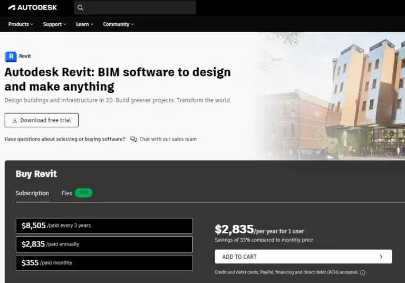Image resolution: width=405 pixels, height=283 pixels.
Task: Click the arrow on Add to Cart
Action: tap(381, 257)
